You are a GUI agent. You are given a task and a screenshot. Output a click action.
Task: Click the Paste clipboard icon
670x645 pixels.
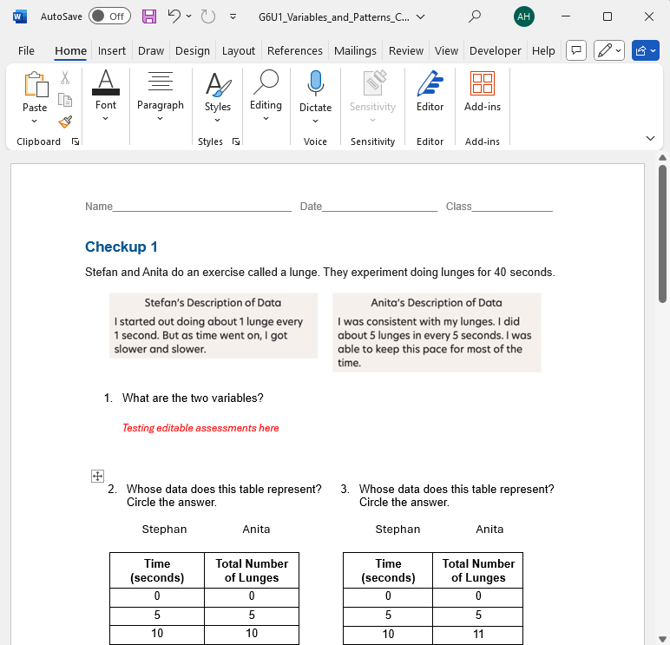pyautogui.click(x=35, y=85)
